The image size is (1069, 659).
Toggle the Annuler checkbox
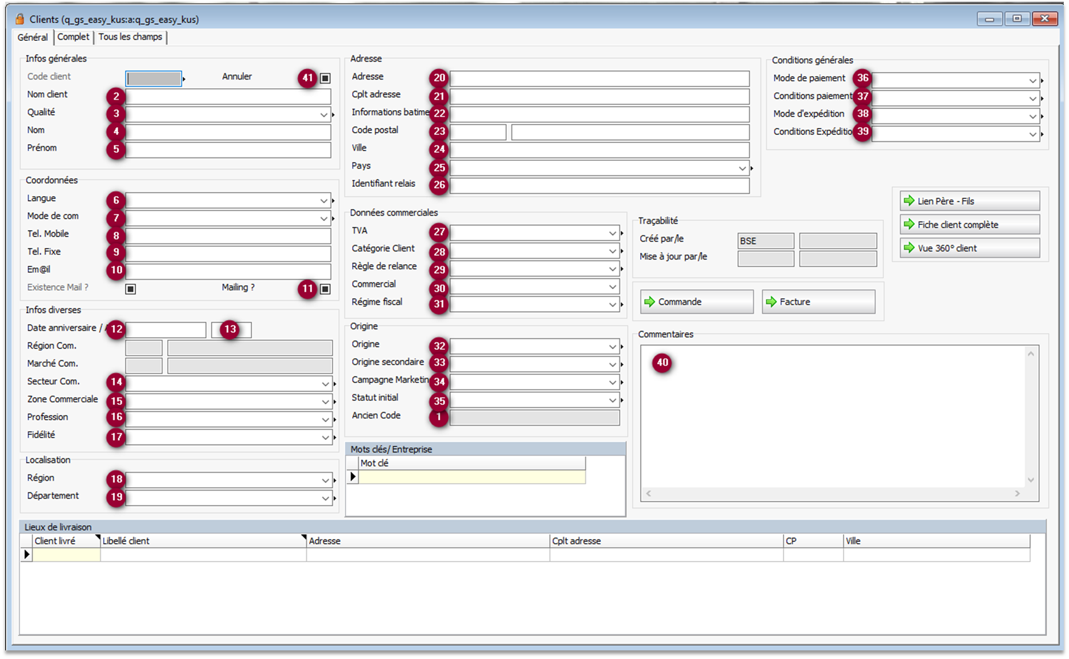325,78
